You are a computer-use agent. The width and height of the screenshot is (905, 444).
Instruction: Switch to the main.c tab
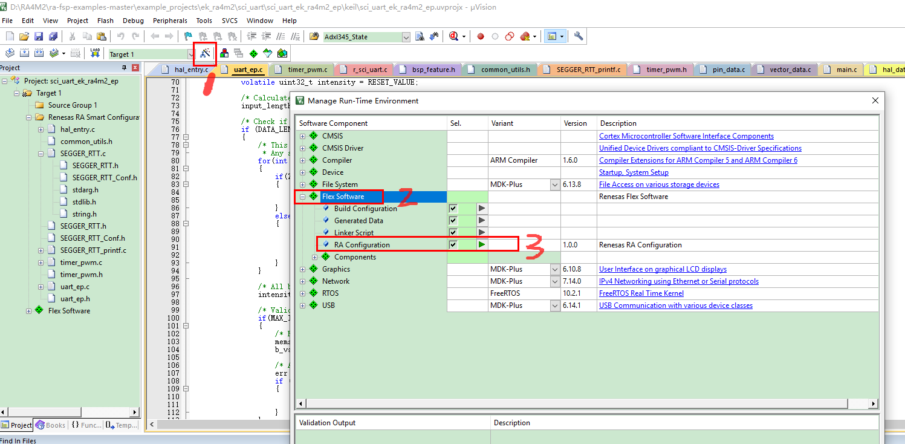click(840, 70)
